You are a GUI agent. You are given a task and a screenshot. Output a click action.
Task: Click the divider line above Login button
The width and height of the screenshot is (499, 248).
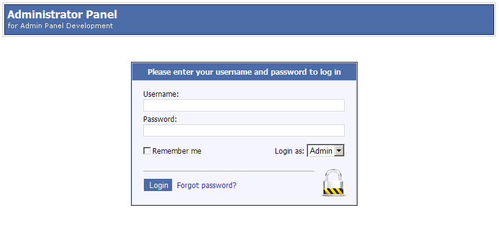[x=228, y=171]
